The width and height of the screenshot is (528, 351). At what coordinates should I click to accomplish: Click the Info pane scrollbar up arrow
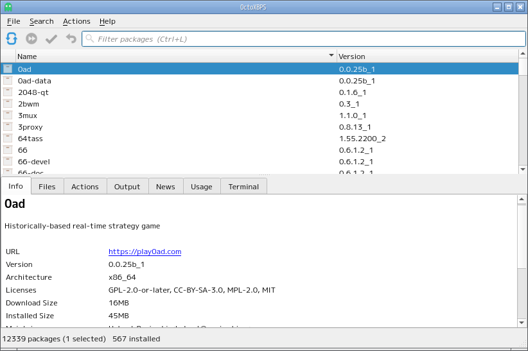coord(522,199)
